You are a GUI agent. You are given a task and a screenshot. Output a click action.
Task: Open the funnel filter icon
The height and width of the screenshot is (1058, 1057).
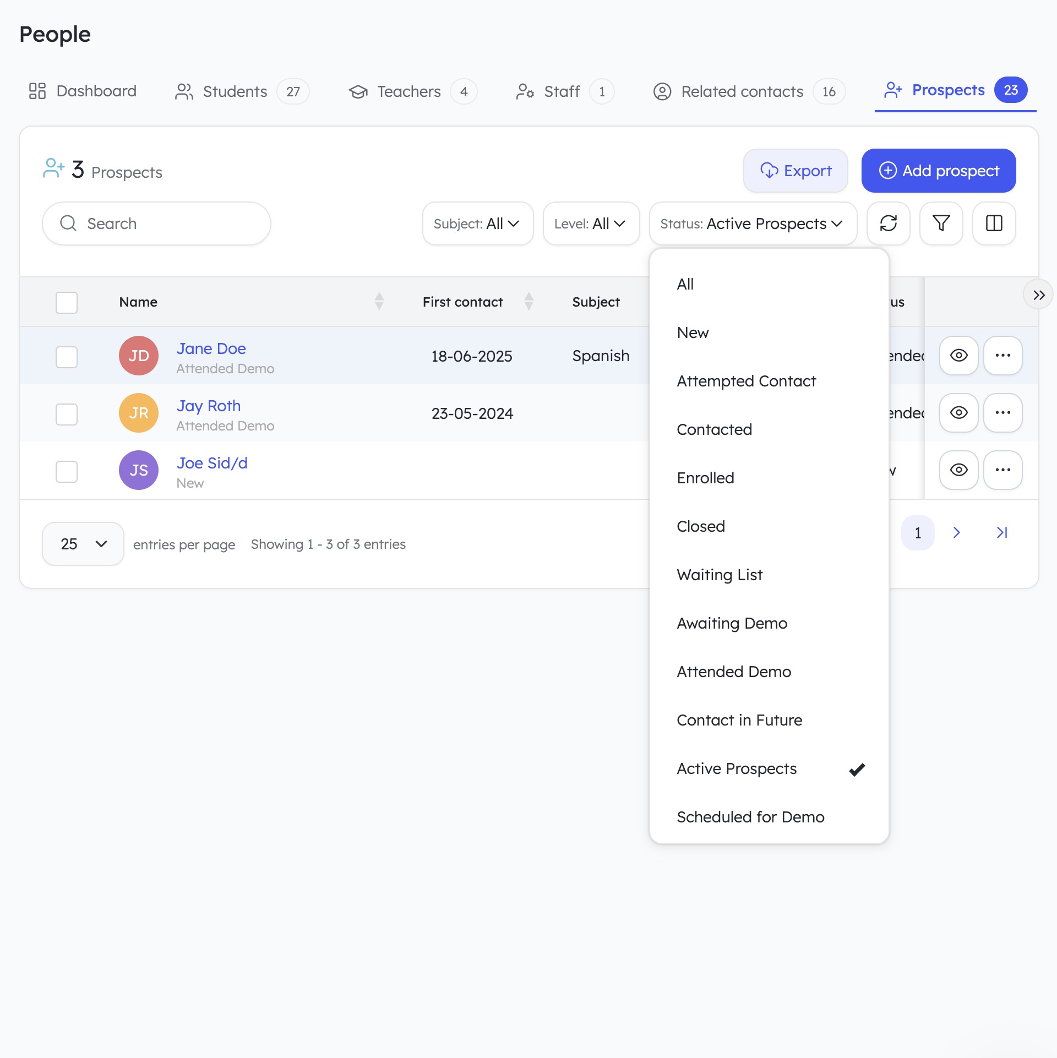coord(941,223)
